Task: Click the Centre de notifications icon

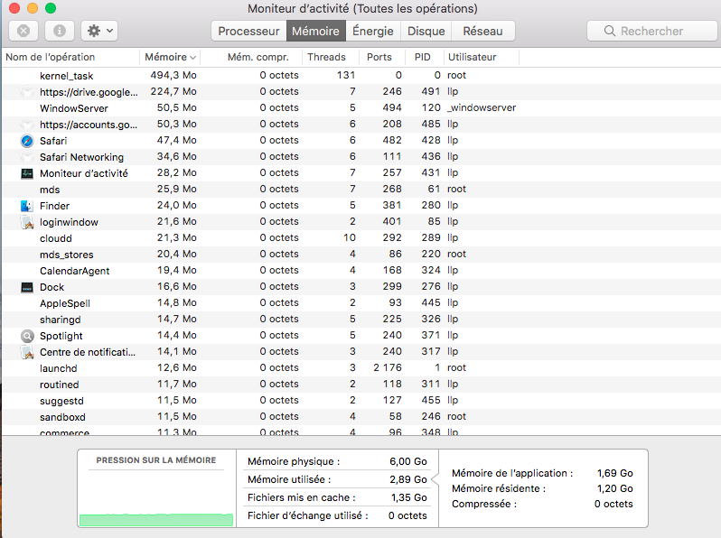Action: point(27,352)
